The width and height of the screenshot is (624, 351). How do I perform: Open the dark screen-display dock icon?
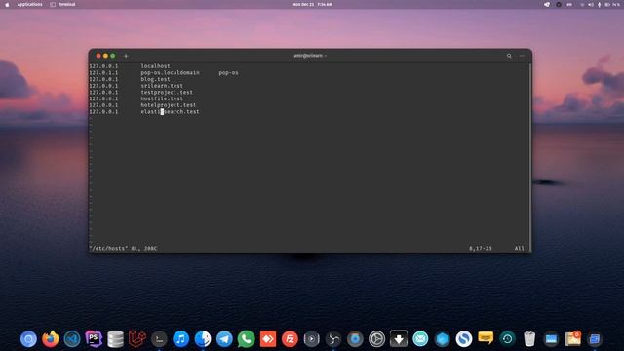551,339
